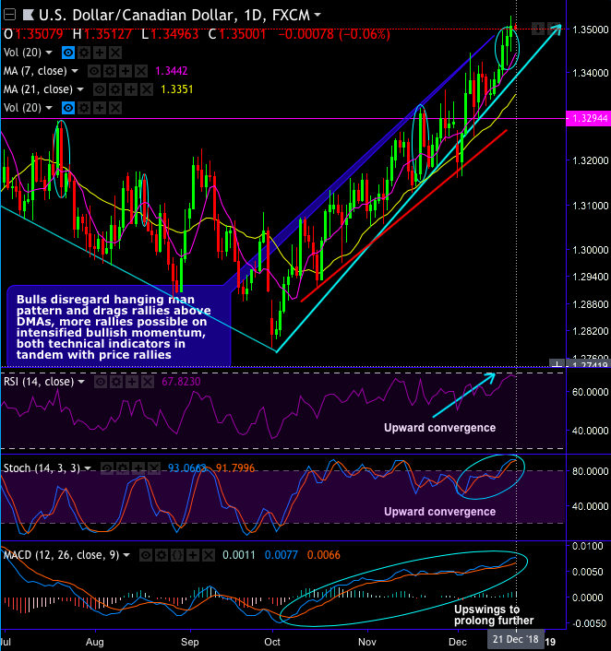Click the MACD (12, 26, close, 9) label
The image size is (611, 651).
tap(62, 555)
